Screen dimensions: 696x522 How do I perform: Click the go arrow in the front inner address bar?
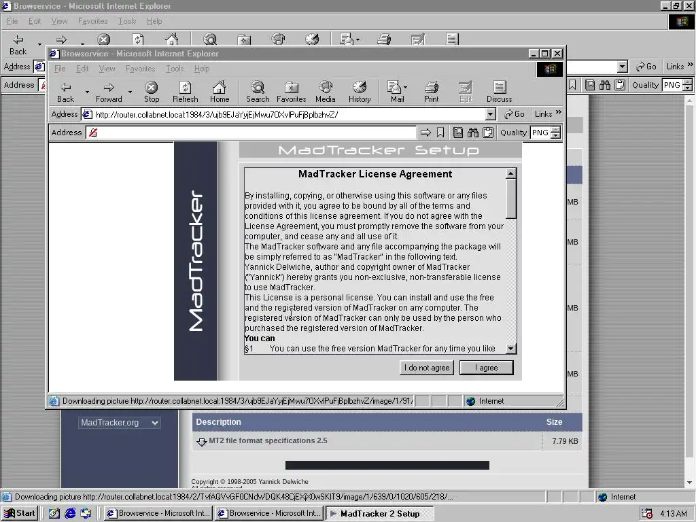pos(425,133)
